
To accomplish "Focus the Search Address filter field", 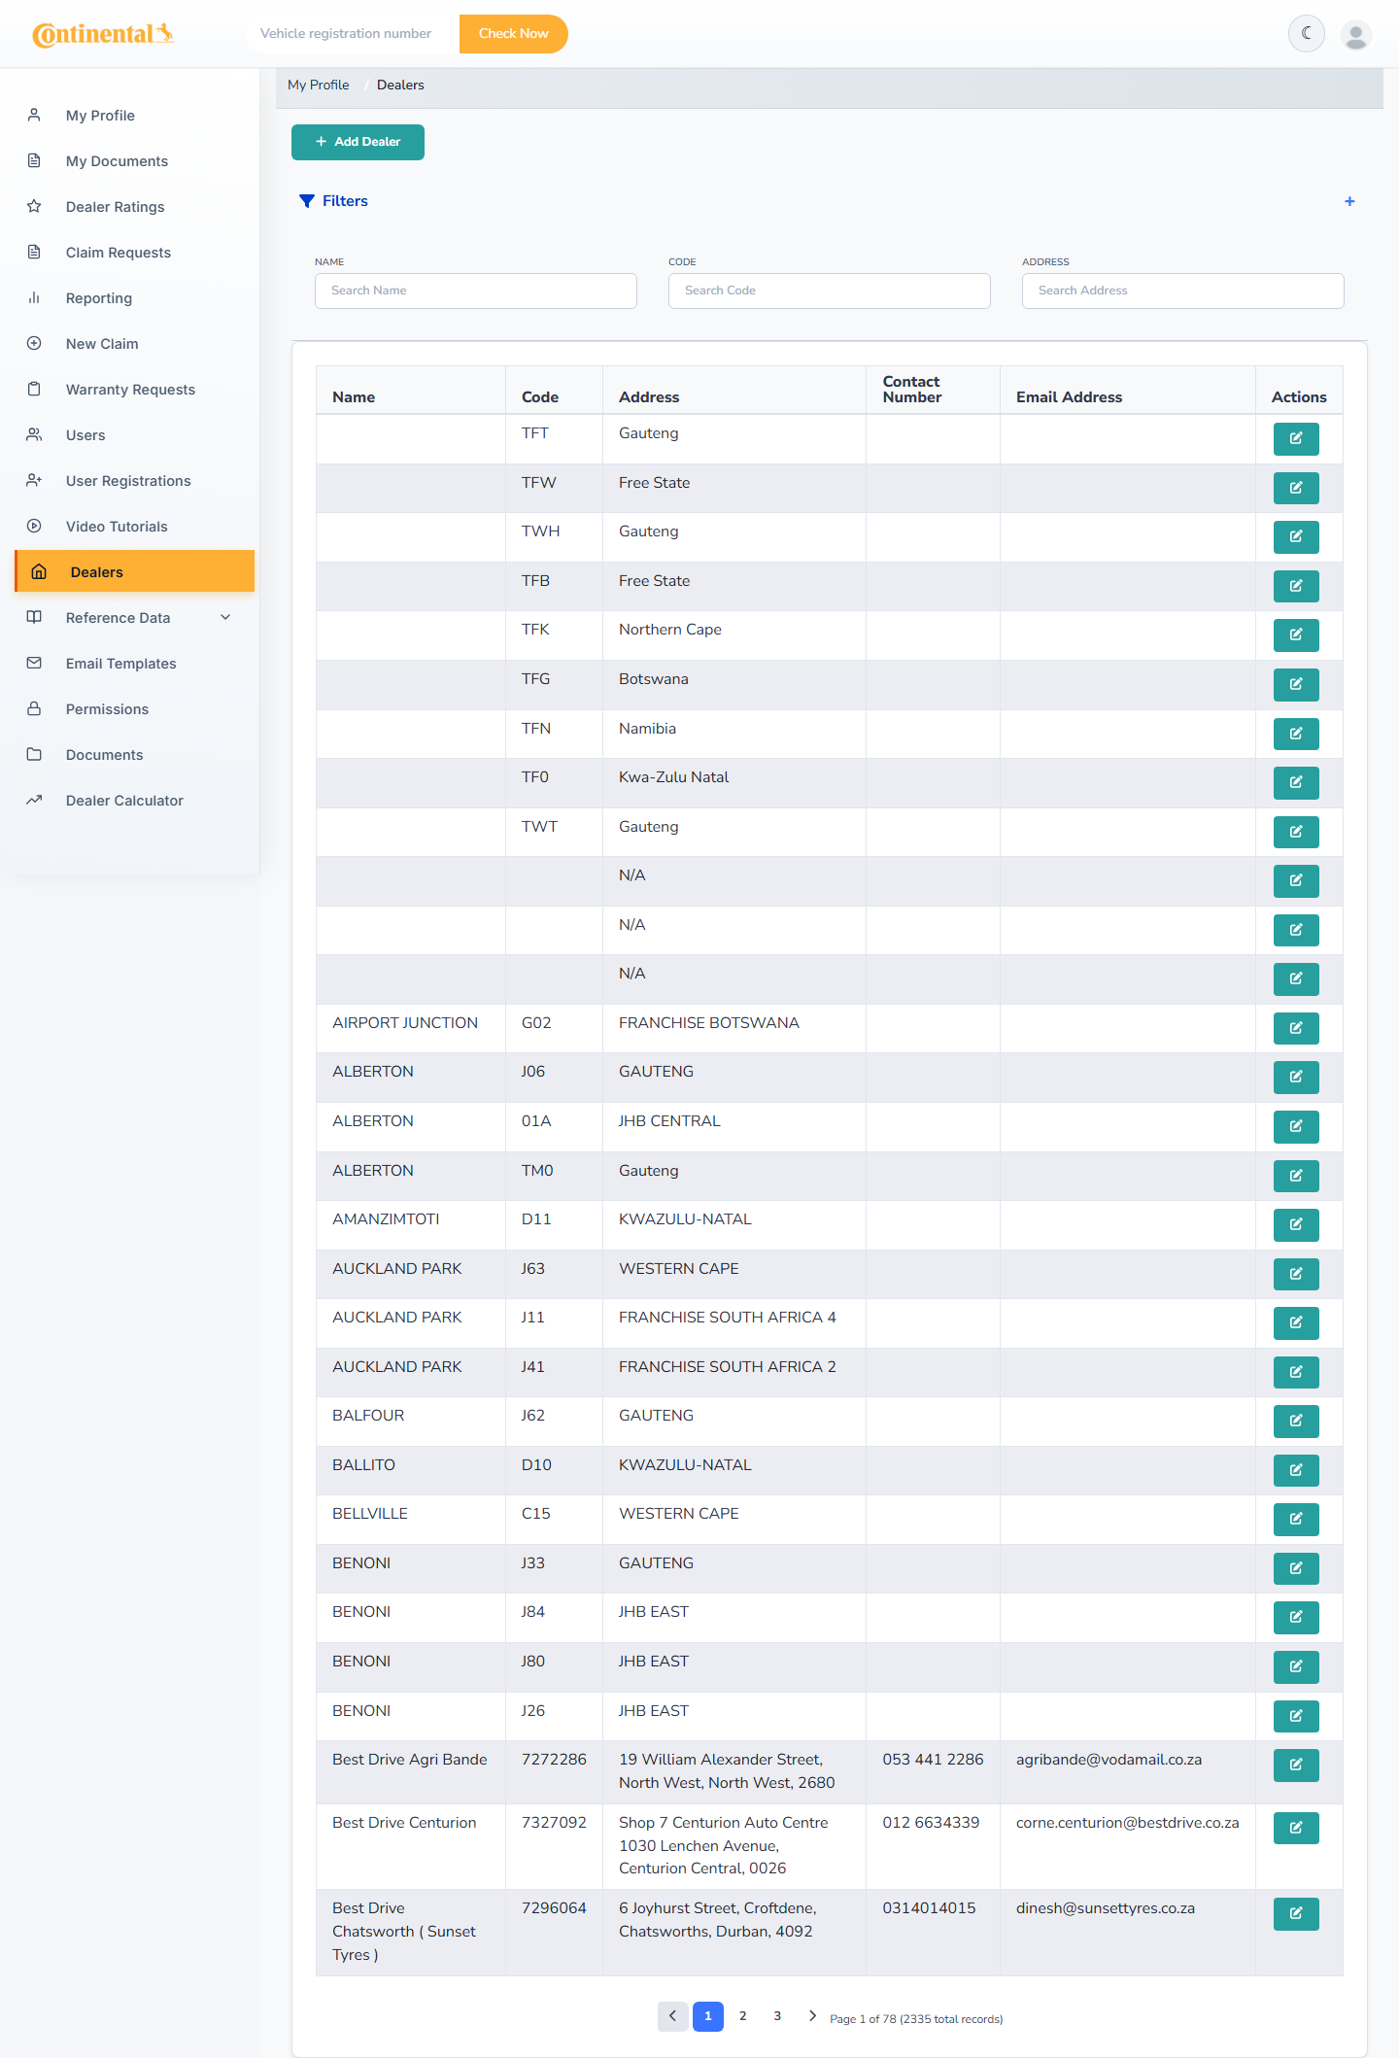I will pos(1183,291).
